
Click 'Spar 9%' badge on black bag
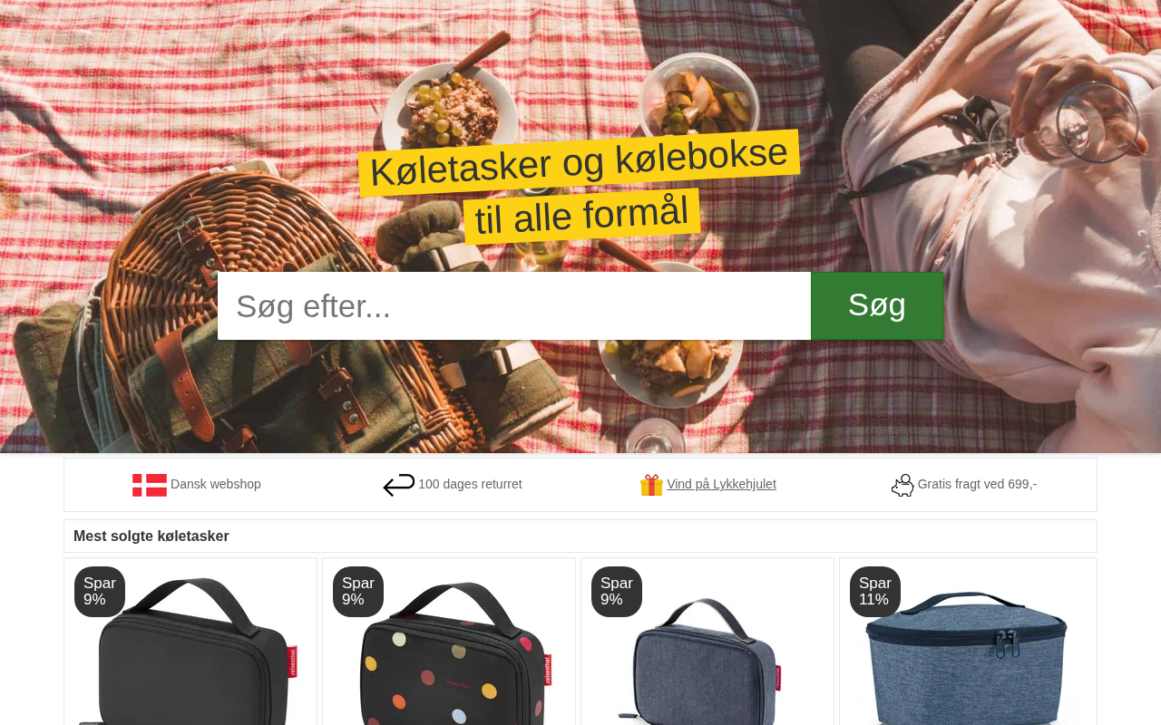pos(100,592)
